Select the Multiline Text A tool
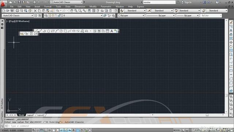This screenshot has width=234, height=132. 112,31
